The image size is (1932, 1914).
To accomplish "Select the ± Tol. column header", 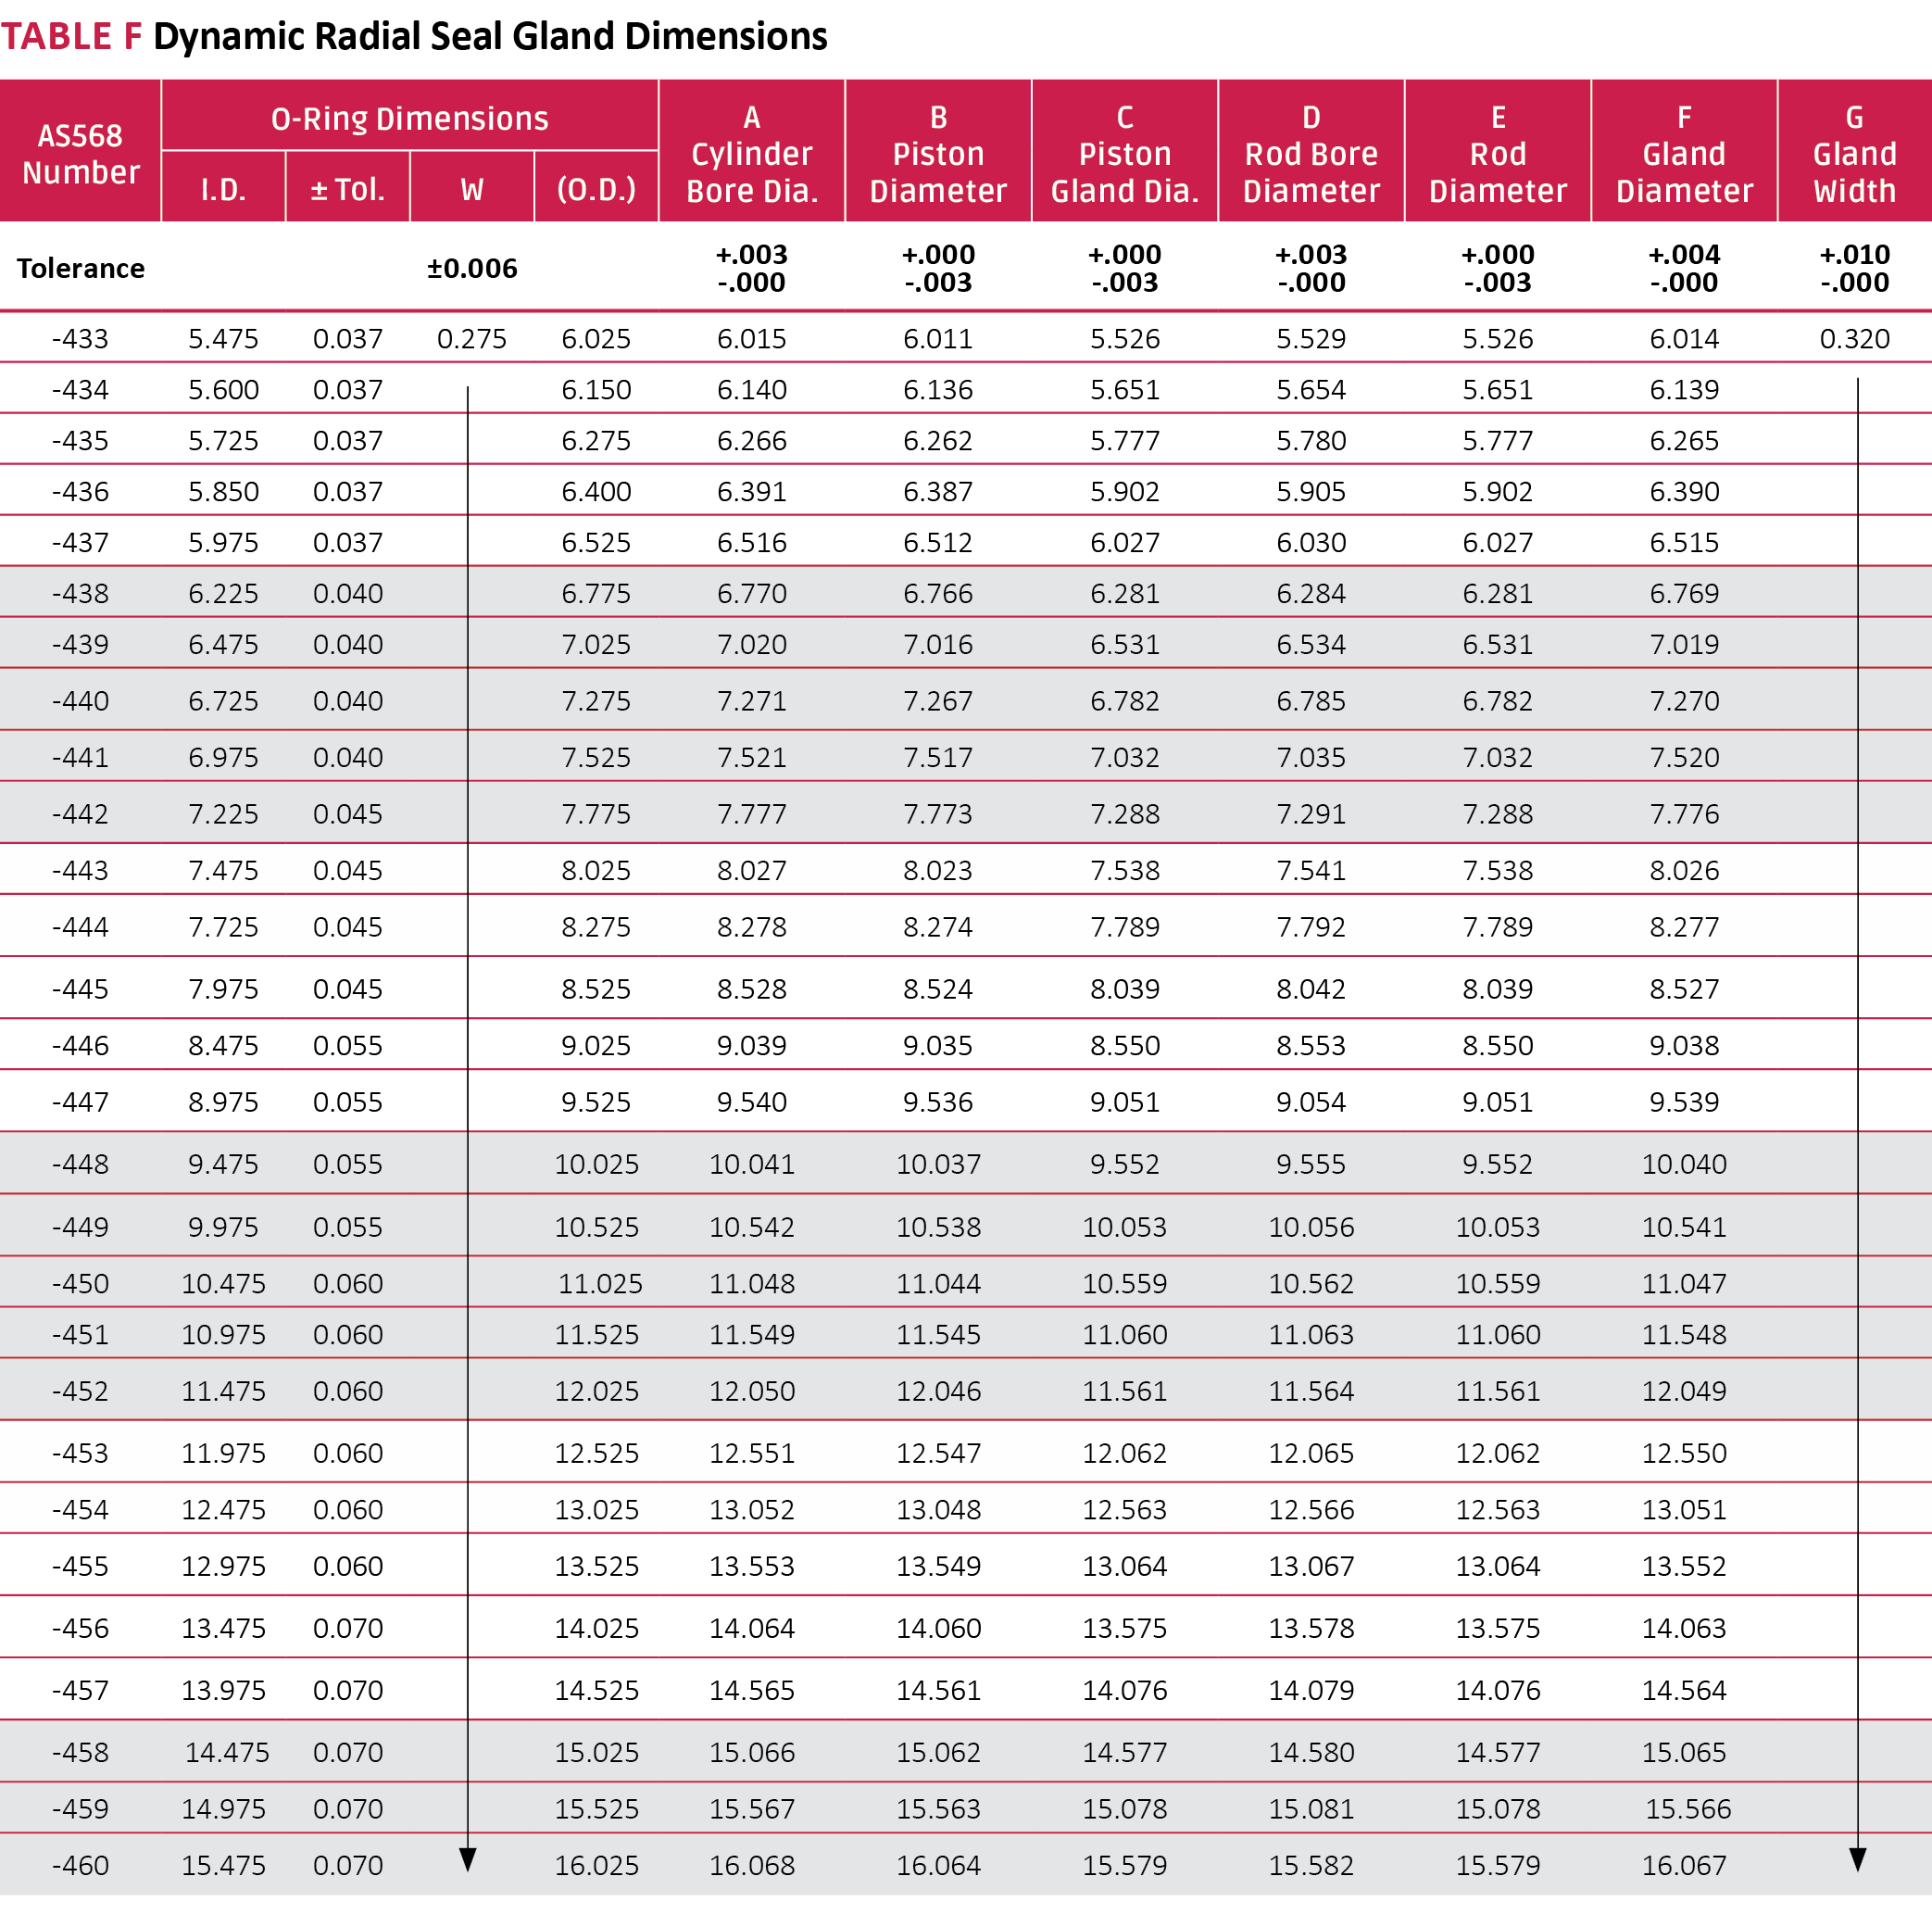I will [x=347, y=189].
